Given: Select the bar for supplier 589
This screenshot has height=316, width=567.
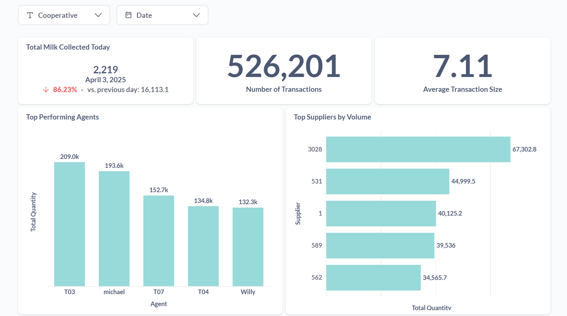Looking at the screenshot, I should coord(380,245).
